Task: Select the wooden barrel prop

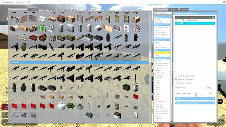Action: (x=117, y=106)
